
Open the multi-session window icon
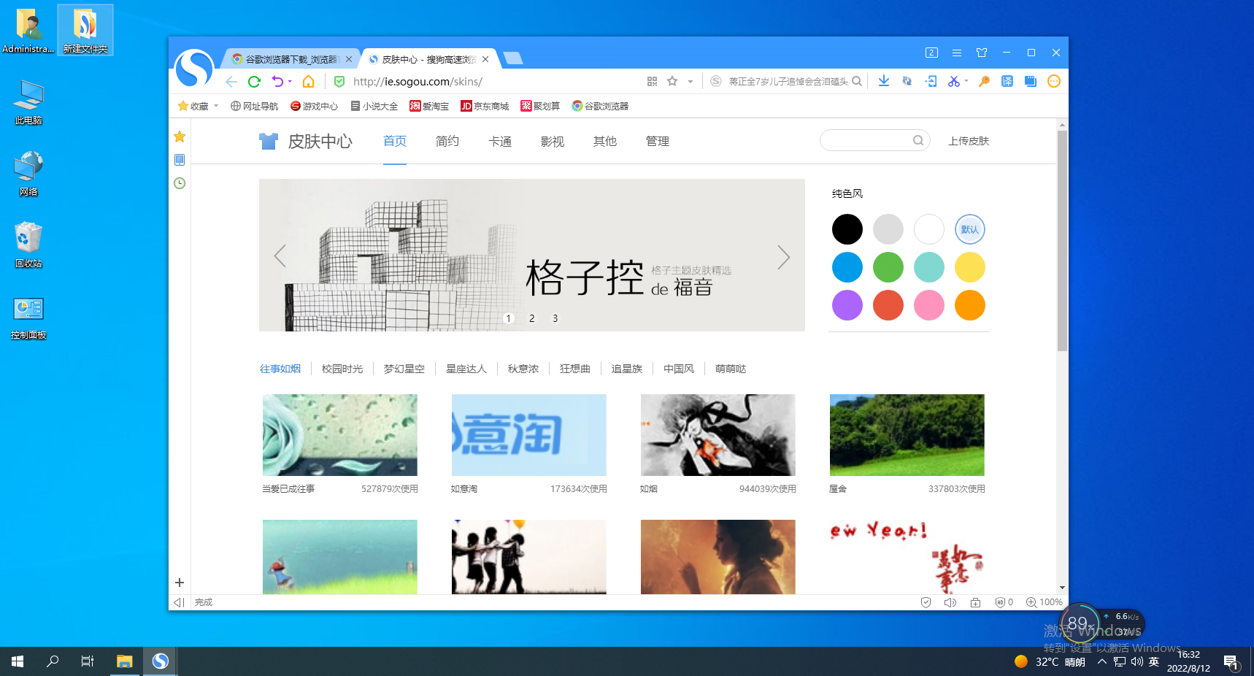[x=1030, y=81]
